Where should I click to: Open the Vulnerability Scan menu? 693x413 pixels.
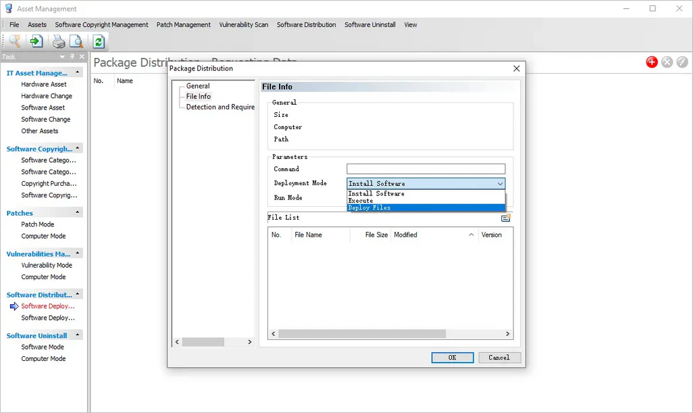[x=244, y=25]
